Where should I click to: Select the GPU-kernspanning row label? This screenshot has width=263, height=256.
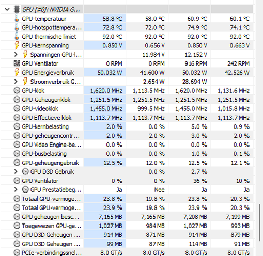pos(45,45)
